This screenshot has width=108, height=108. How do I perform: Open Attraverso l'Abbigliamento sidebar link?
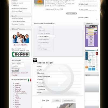click(19, 8)
